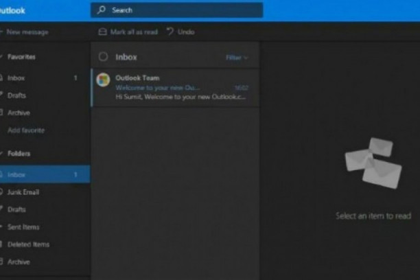Open Drafts in the Folders list

coord(17,209)
